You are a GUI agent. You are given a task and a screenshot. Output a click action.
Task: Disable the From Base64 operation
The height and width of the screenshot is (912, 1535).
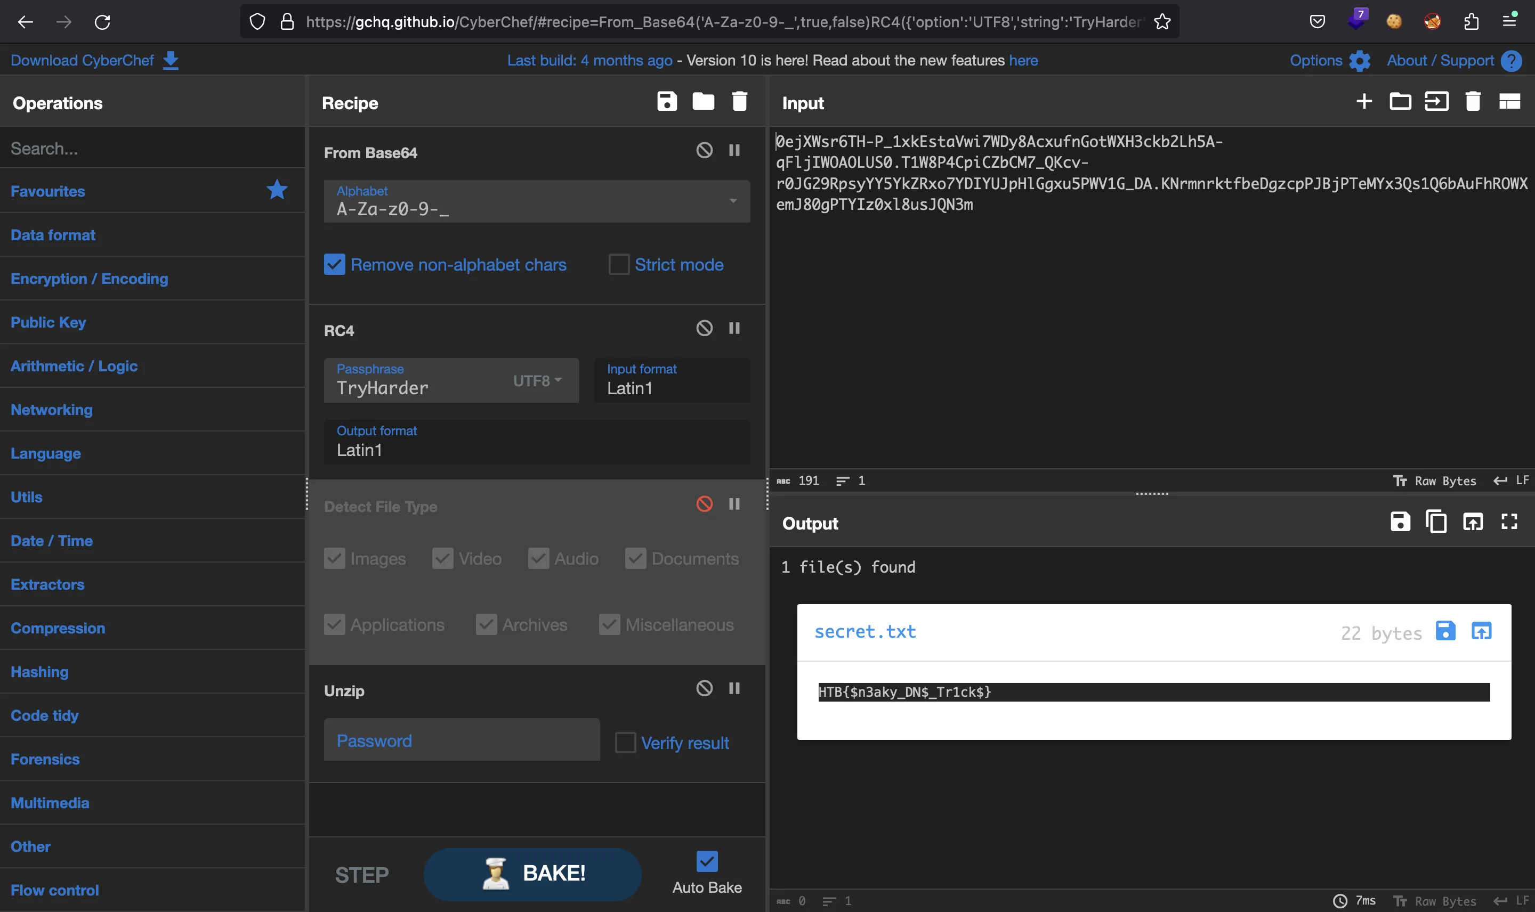click(705, 150)
